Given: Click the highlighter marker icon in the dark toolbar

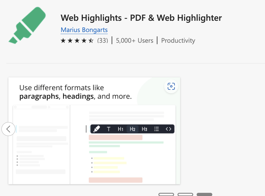Looking at the screenshot, I should 97,129.
